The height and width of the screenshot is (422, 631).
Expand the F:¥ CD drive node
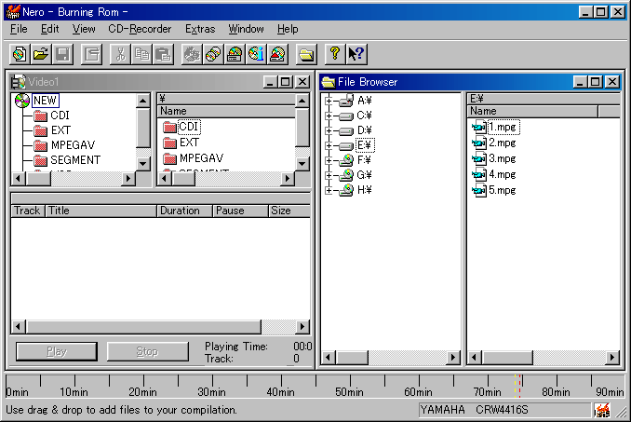329,160
